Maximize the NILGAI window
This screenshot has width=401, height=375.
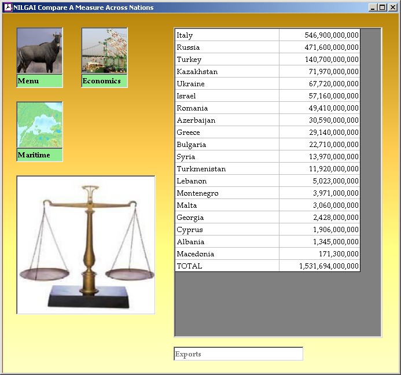382,8
